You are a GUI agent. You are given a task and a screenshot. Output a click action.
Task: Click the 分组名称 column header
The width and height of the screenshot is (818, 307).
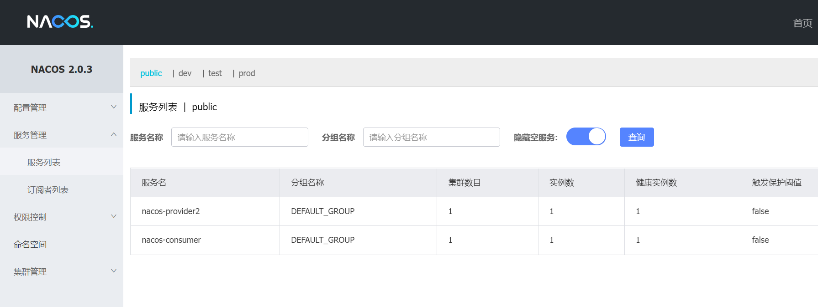[x=307, y=183]
